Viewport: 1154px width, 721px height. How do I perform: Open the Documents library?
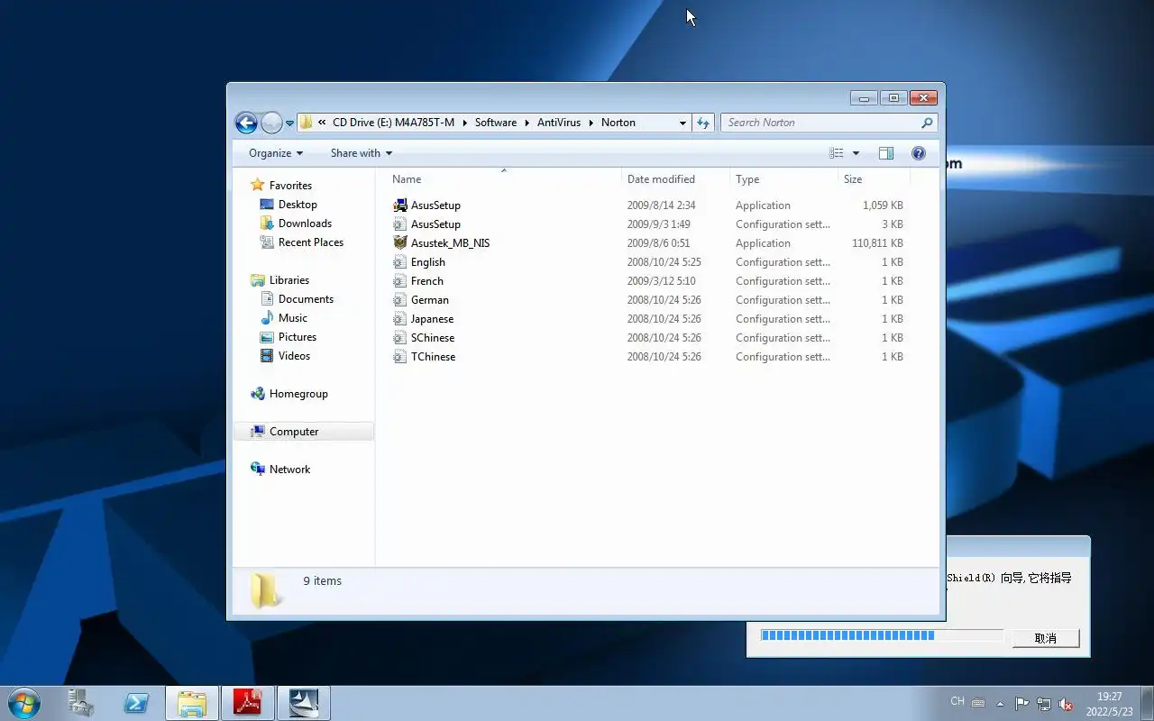[x=306, y=299]
